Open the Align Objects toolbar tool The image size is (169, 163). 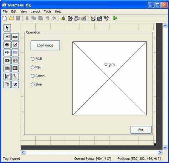point(63,18)
